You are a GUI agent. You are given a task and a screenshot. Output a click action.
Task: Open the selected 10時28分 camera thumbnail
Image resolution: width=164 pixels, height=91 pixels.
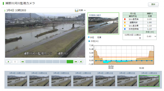click(149, 81)
